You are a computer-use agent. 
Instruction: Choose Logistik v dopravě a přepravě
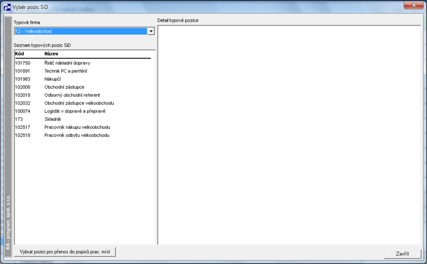pos(83,111)
